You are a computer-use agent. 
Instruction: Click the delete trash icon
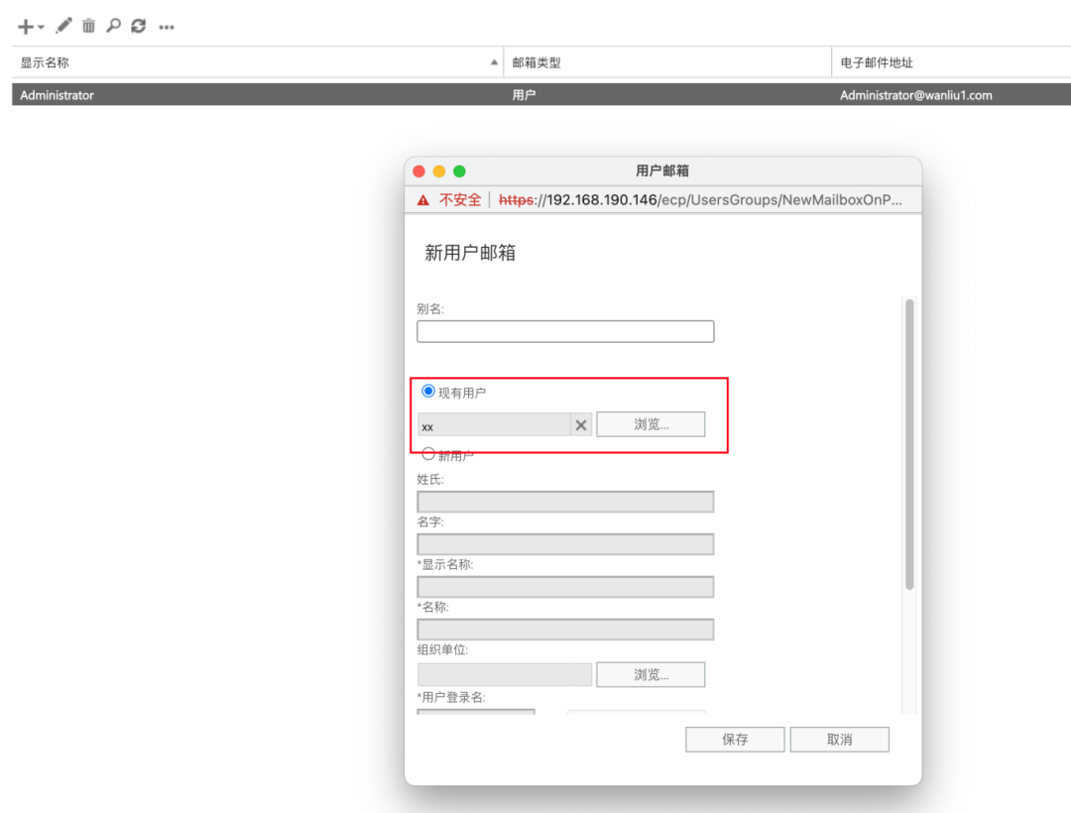pyautogui.click(x=89, y=26)
